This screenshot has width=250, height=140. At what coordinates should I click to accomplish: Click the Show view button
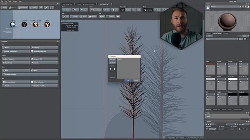click(75, 10)
